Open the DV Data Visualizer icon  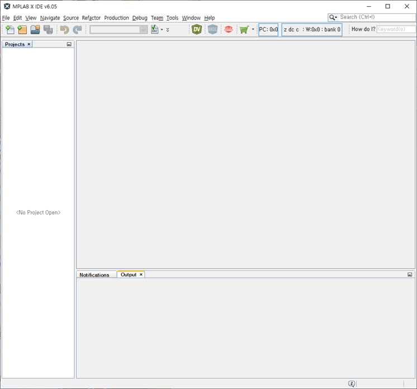[197, 29]
